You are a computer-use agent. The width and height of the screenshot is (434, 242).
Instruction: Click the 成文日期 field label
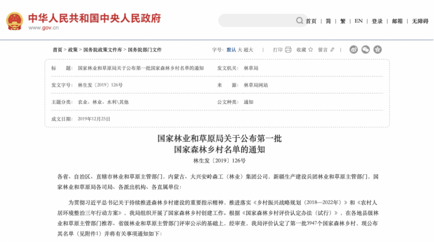click(62, 119)
